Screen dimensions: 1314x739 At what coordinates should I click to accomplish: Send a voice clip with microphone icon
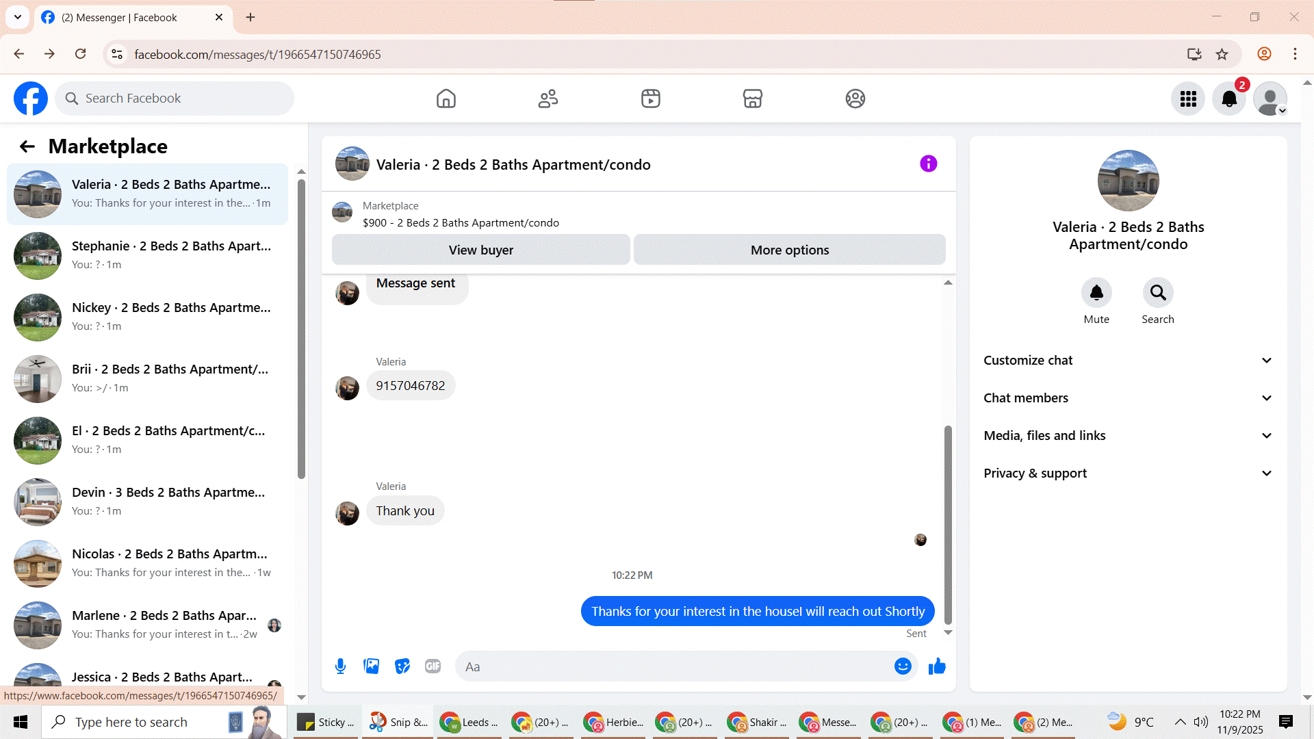[x=340, y=666]
